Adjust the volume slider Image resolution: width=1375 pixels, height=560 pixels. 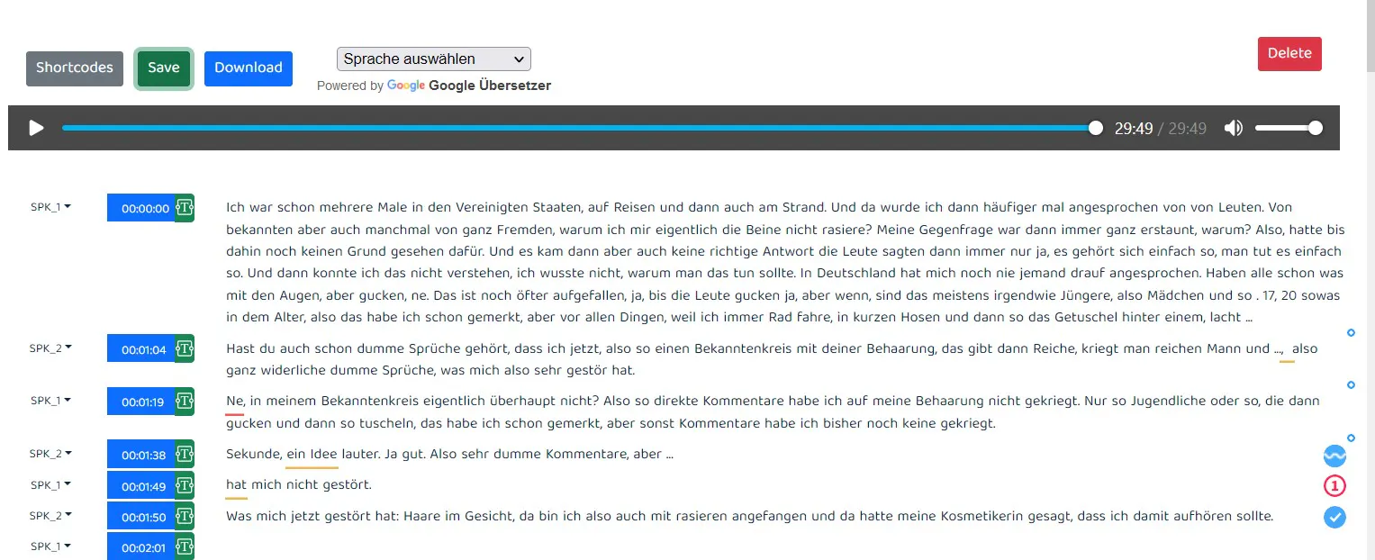tap(1289, 128)
